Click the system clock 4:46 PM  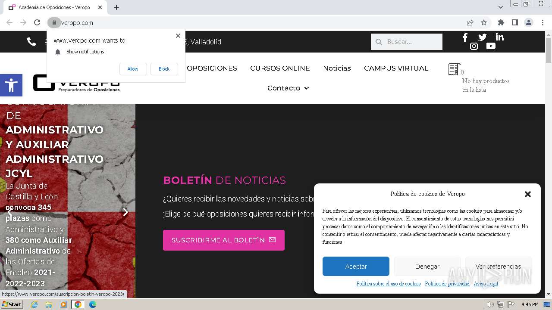coord(530,304)
